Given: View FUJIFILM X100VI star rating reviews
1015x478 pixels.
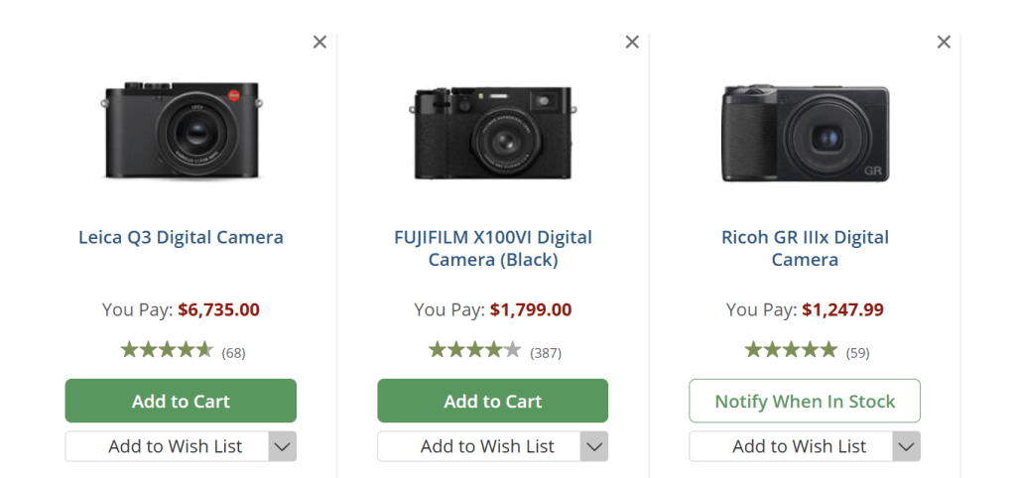Looking at the screenshot, I should (474, 350).
